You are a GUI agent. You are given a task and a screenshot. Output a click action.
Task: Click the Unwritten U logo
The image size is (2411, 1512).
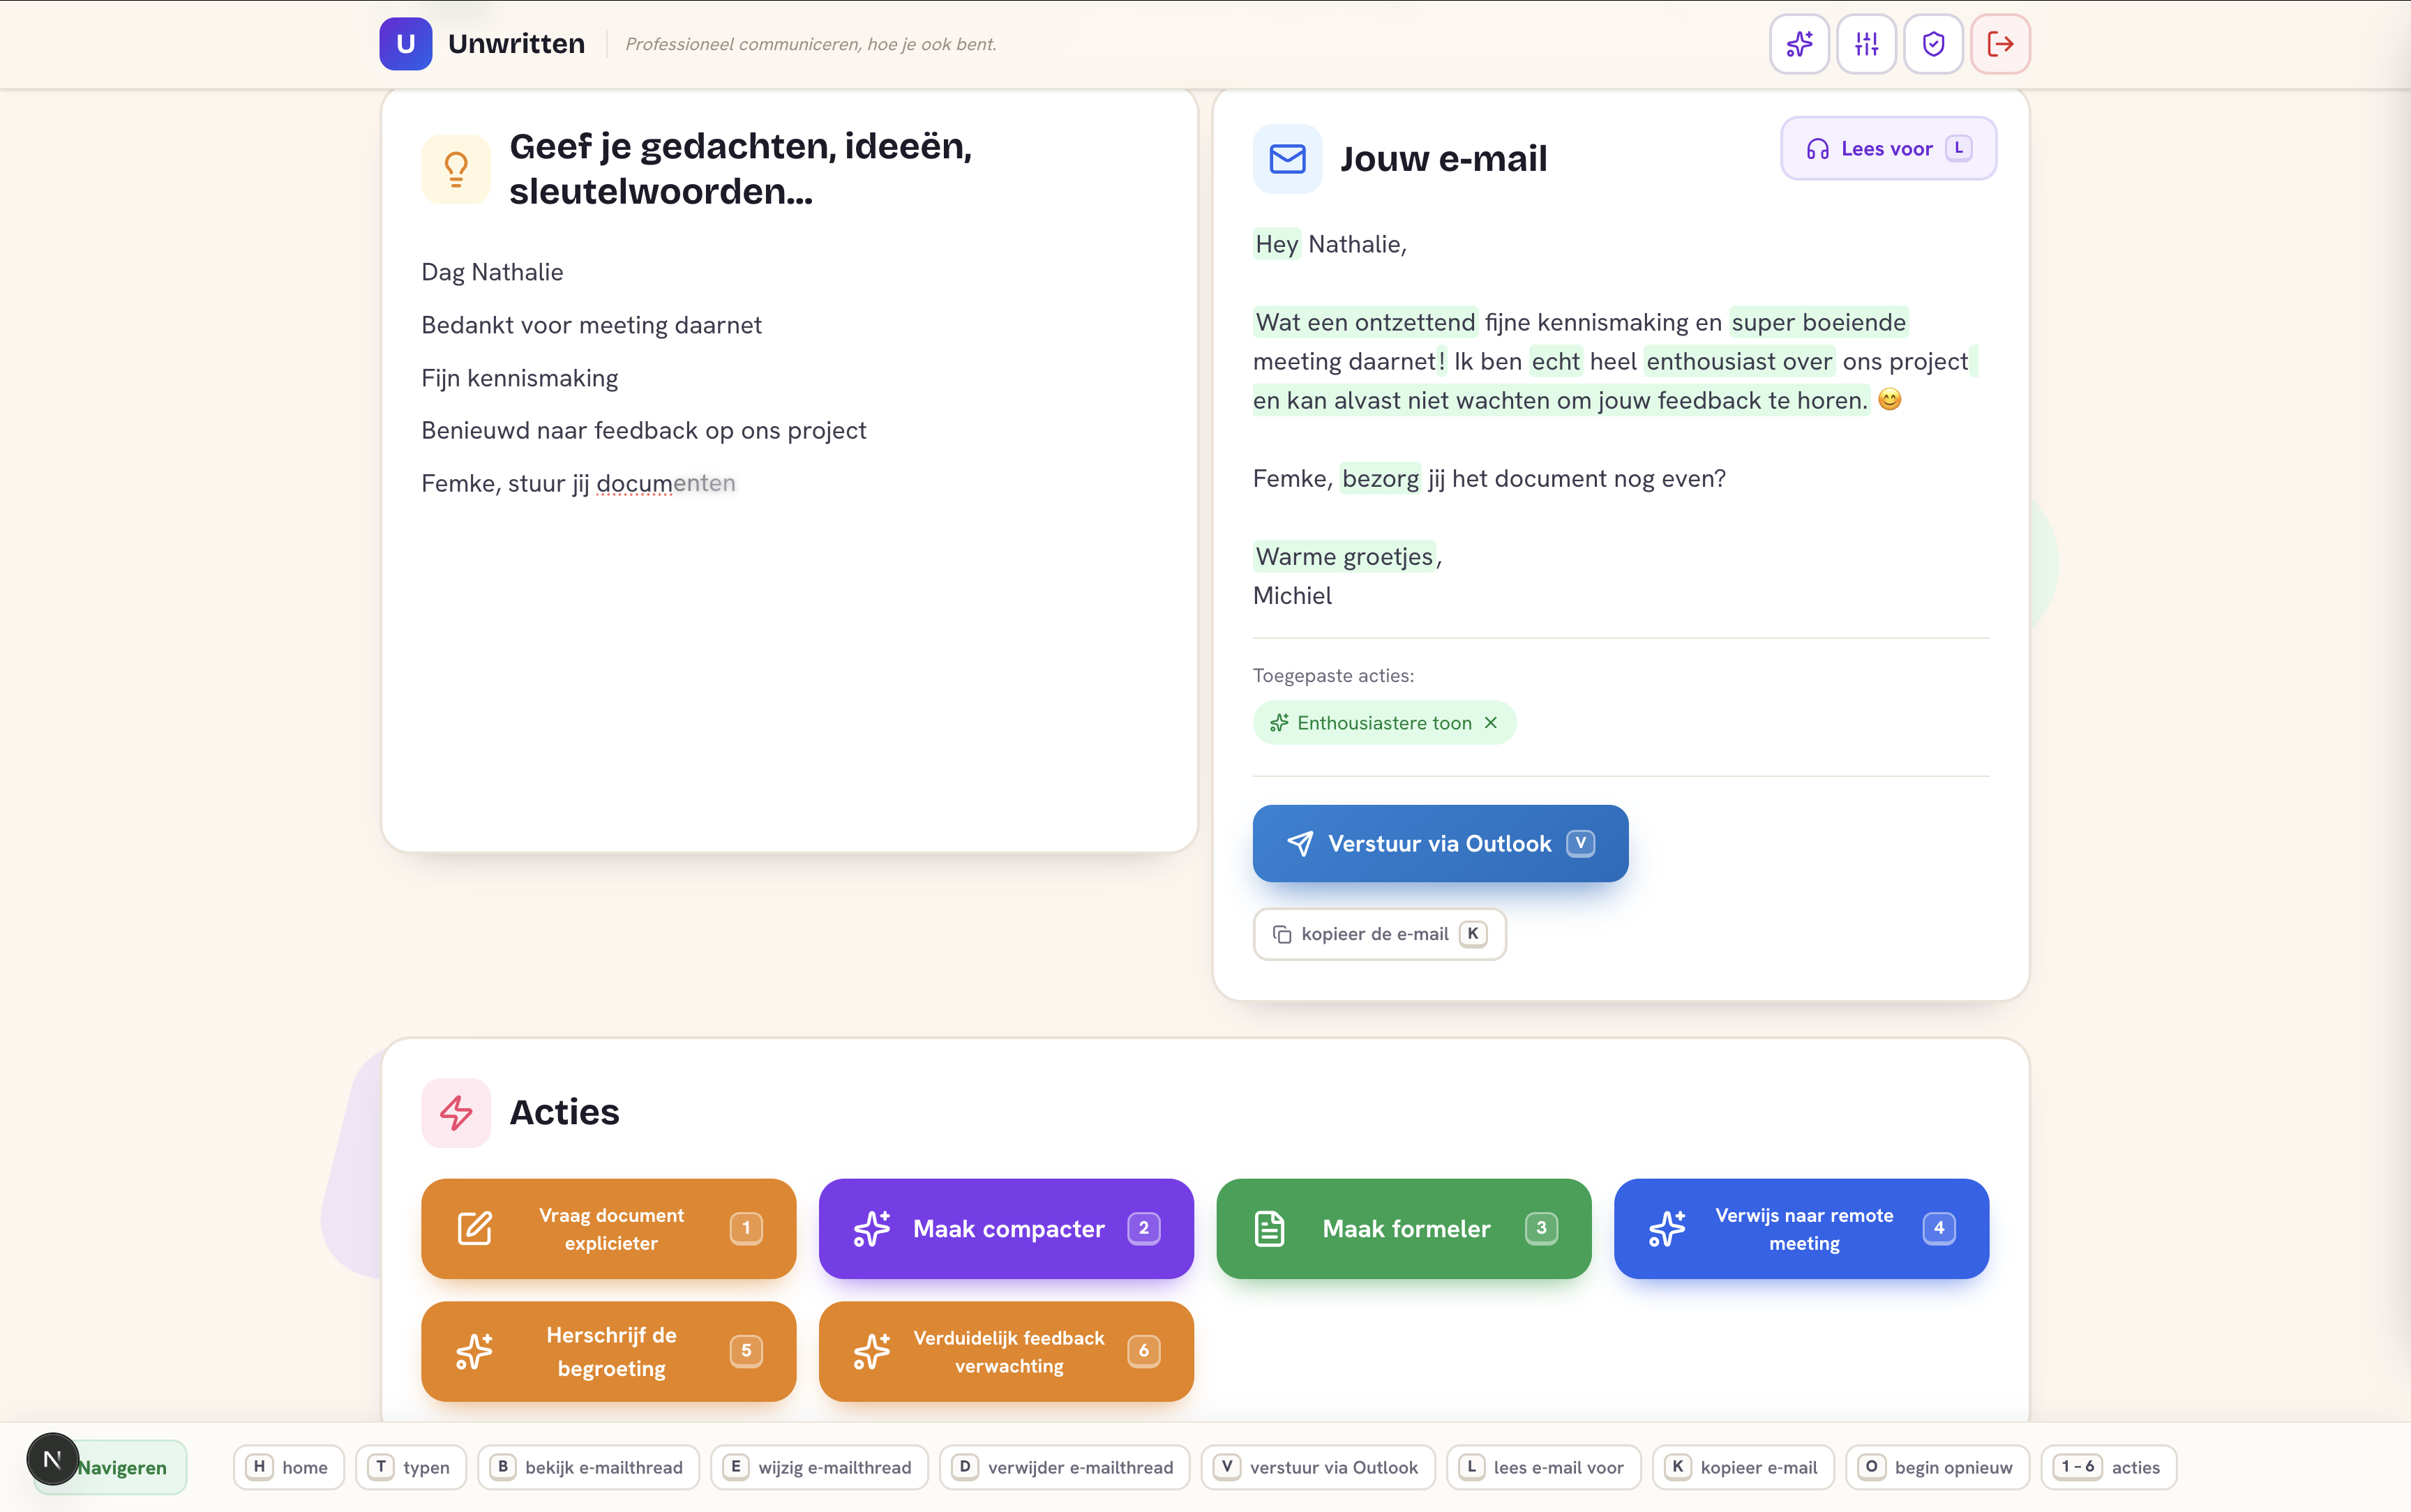click(x=405, y=44)
